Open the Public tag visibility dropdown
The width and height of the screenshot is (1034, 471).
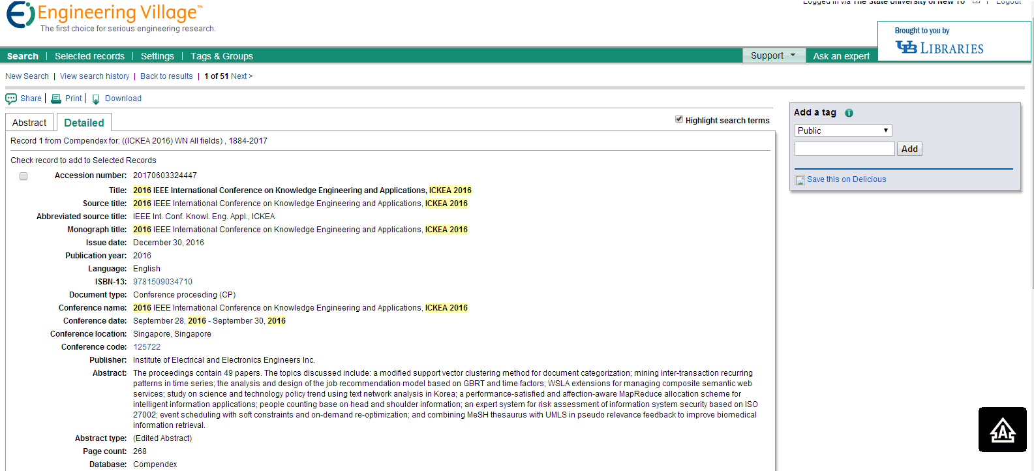pyautogui.click(x=843, y=130)
